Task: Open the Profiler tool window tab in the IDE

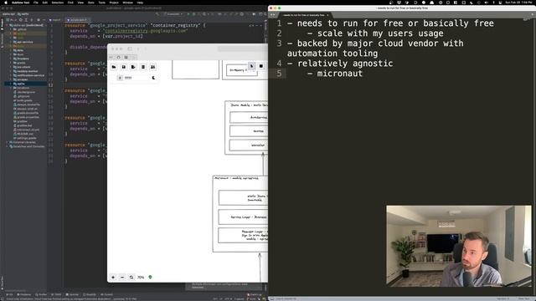Action: point(41,294)
